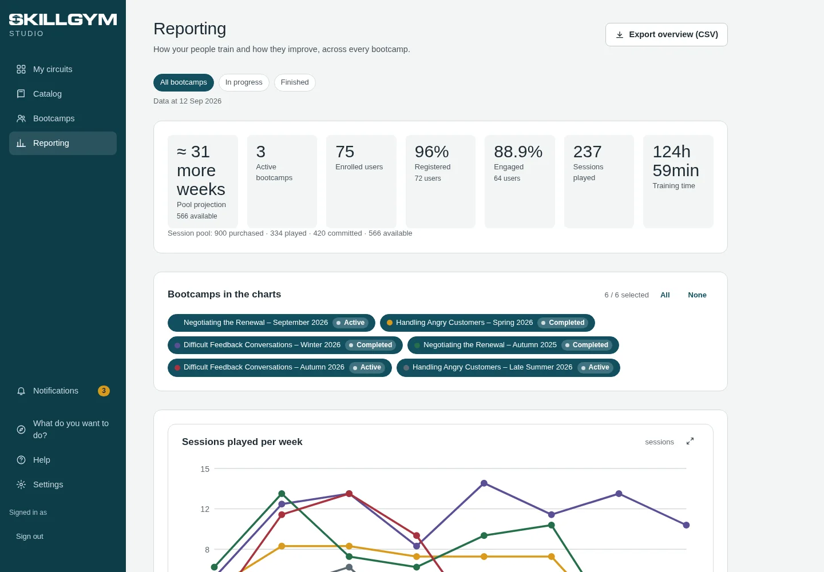Toggle Negotiating the Renewal – September 2026 chip
Image resolution: width=824 pixels, height=572 pixels.
pos(271,323)
